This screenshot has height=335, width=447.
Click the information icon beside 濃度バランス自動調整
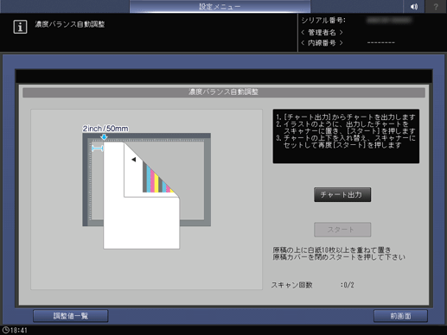pos(20,27)
